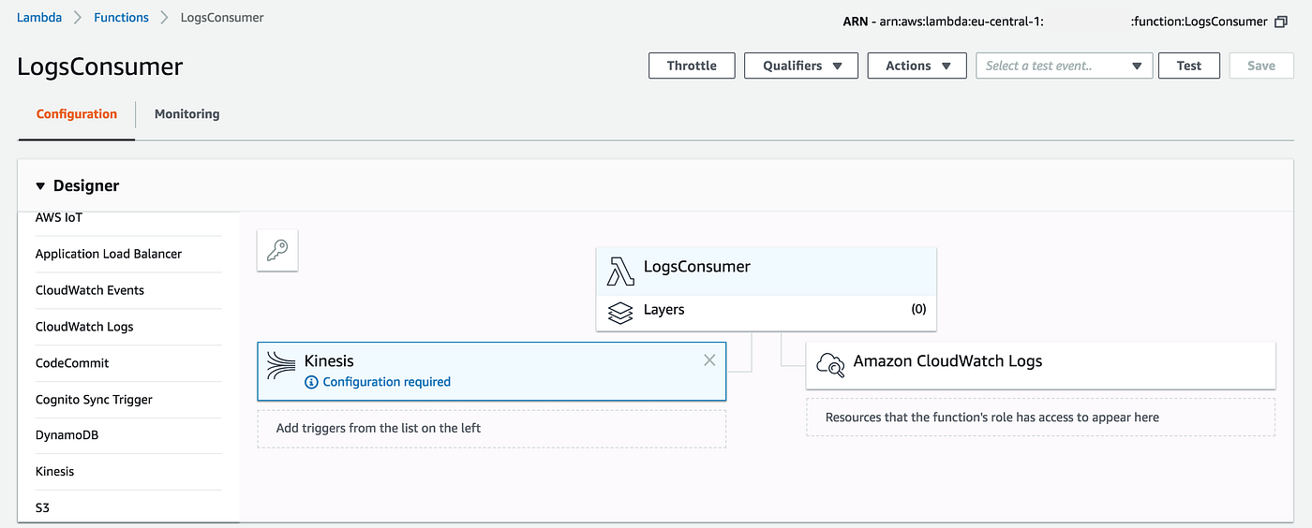Screen dimensions: 1312x528
Task: Open the key permissions icon in Designer
Action: (x=277, y=250)
